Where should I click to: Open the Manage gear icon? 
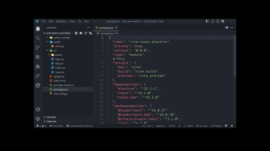pyautogui.click(x=38, y=119)
